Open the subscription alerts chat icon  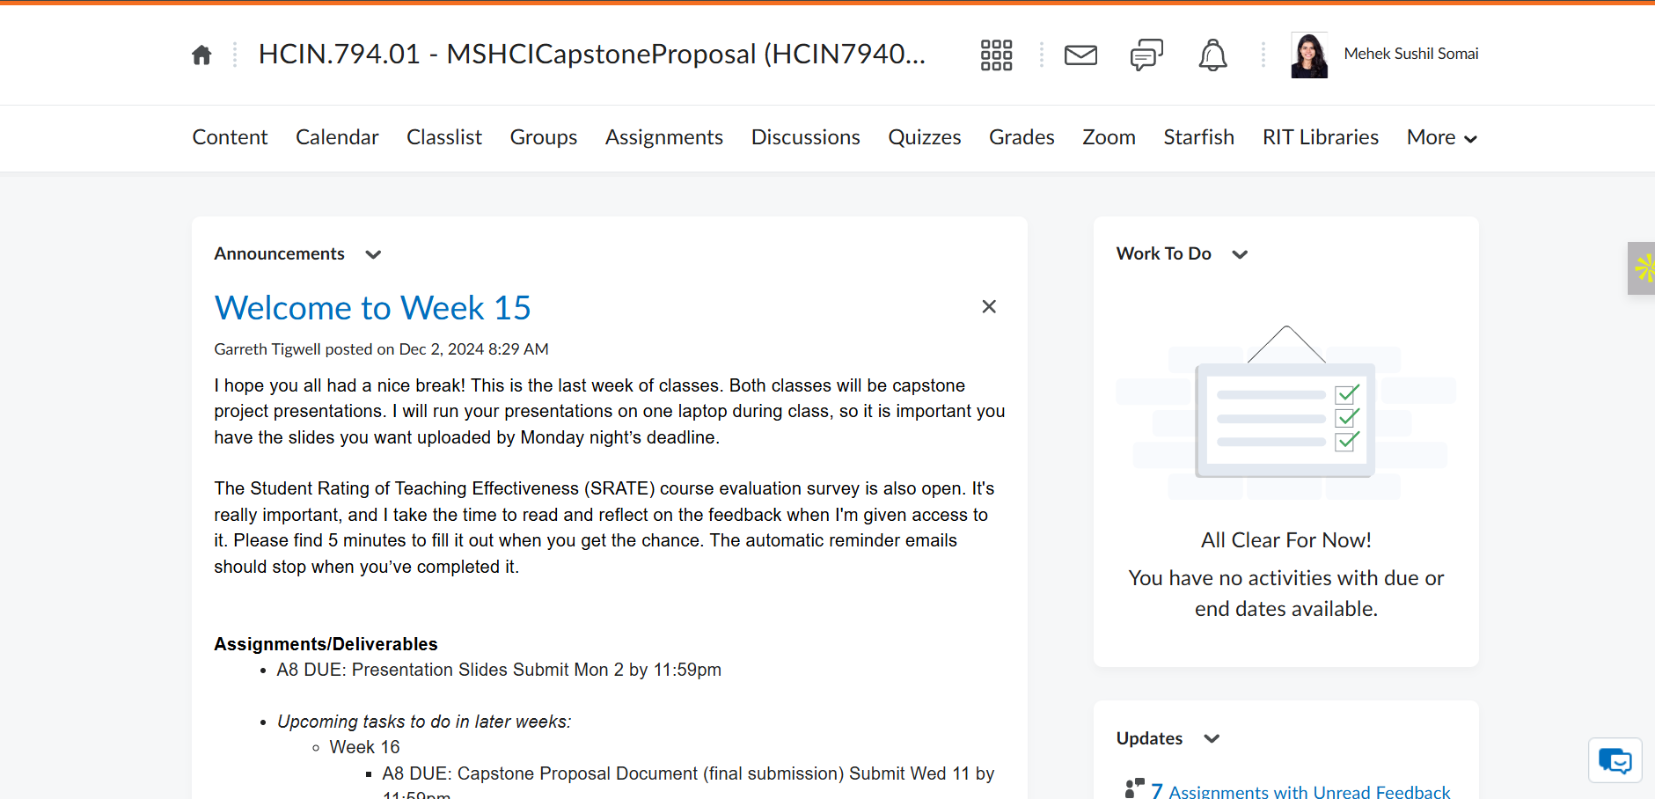[x=1146, y=55]
